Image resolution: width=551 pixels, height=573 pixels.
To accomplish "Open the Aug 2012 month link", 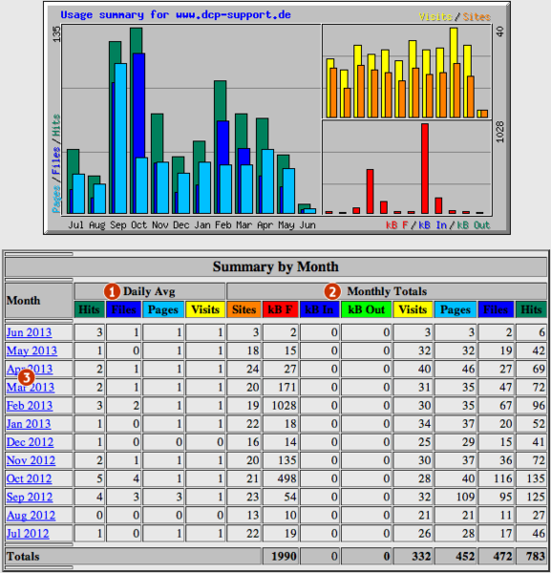I will (32, 516).
